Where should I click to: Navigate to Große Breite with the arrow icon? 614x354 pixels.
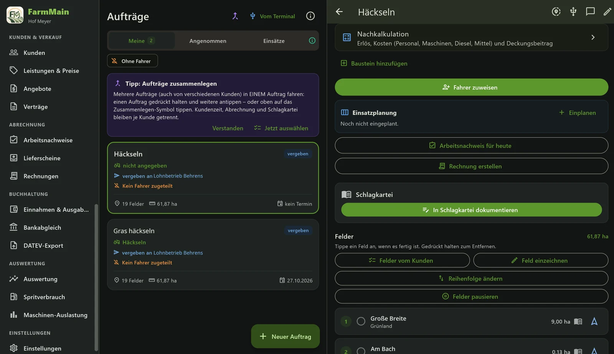point(594,321)
